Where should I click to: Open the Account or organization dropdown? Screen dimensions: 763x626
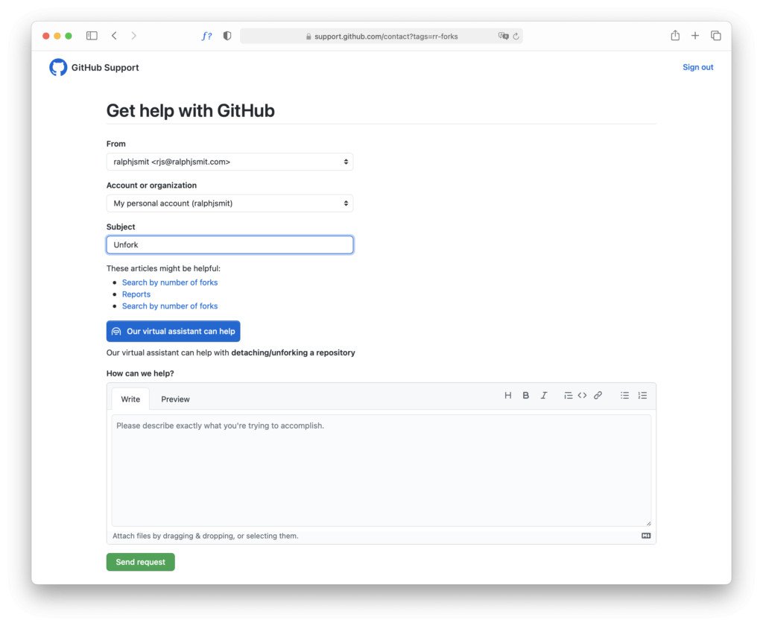(229, 203)
